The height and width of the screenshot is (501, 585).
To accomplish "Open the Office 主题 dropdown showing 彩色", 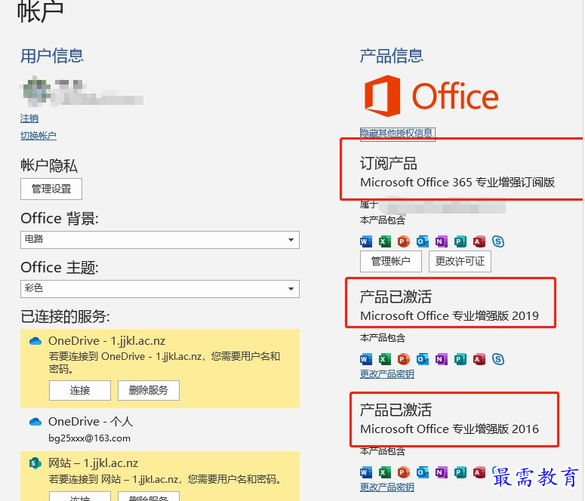I will [160, 289].
